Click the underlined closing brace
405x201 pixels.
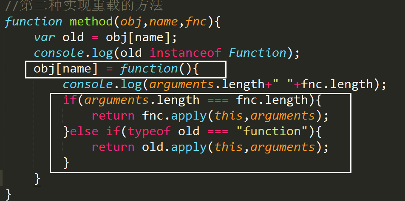pos(37,179)
